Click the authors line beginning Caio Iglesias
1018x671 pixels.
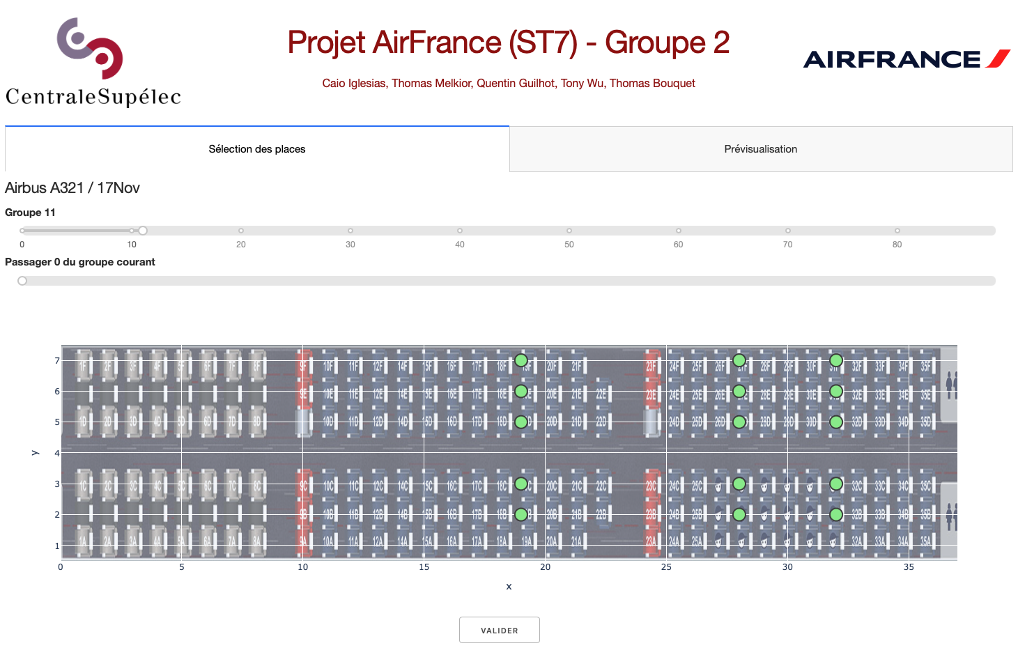(509, 84)
